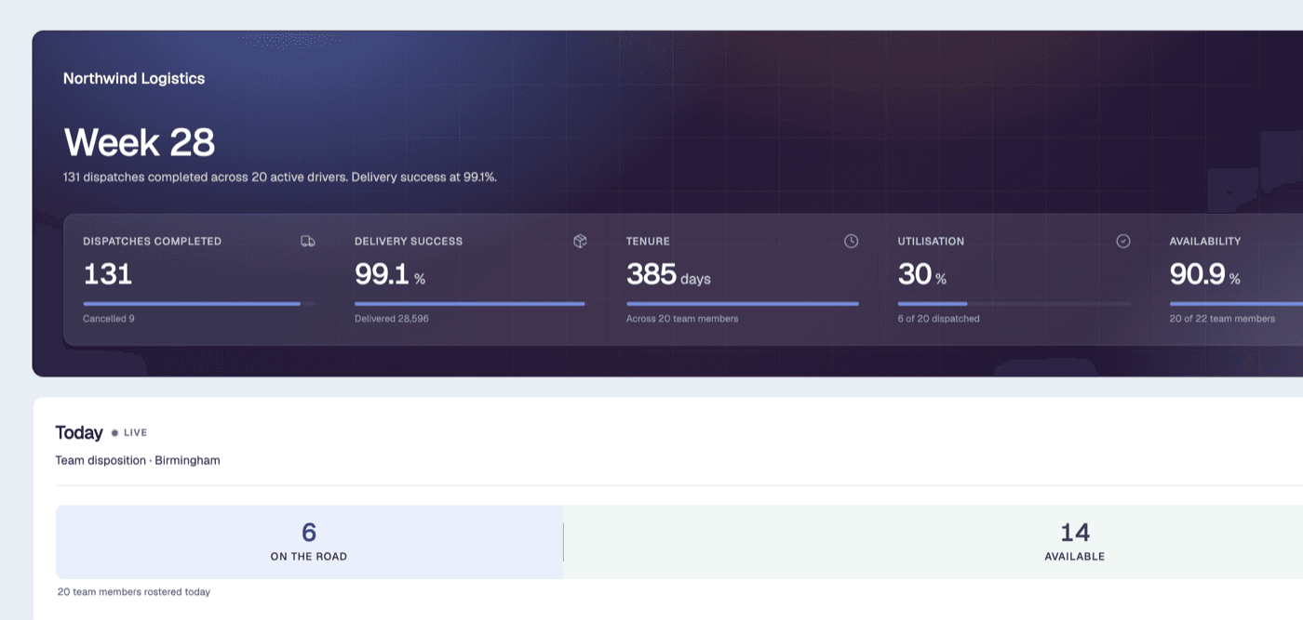Image resolution: width=1303 pixels, height=620 pixels.
Task: Click the summary text about 131 dispatches completed
Action: click(x=280, y=177)
